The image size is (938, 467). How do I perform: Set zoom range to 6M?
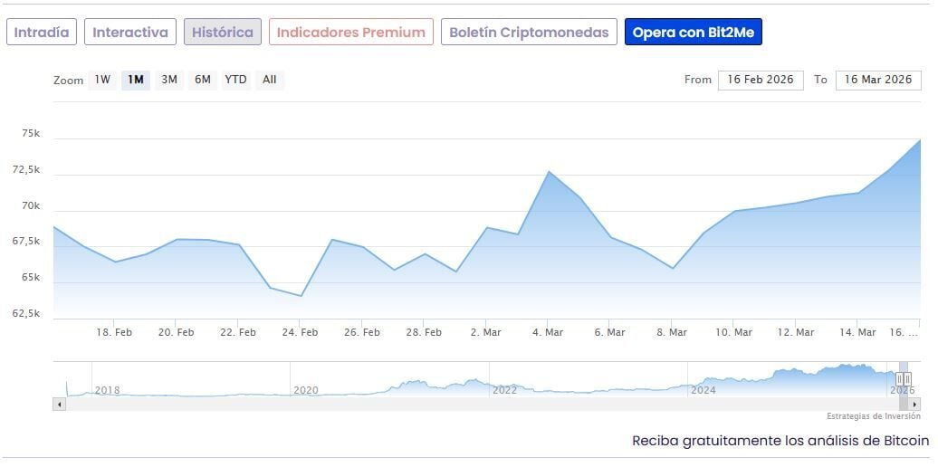coord(203,80)
